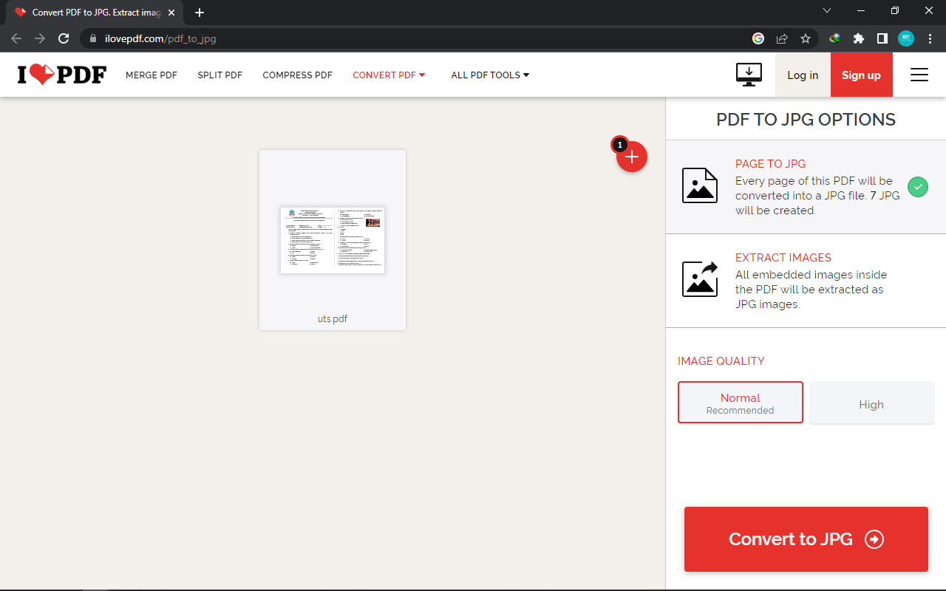Viewport: 946px width, 591px height.
Task: Open Split PDF menu item
Action: pyautogui.click(x=220, y=75)
